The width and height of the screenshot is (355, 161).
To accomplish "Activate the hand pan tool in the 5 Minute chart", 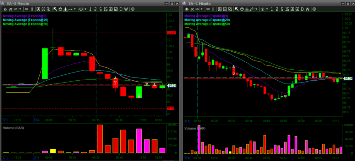I will (x=60, y=9).
